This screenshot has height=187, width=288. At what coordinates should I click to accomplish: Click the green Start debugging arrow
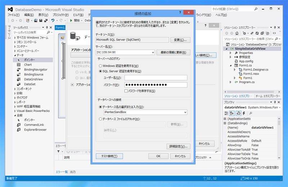tap(71, 20)
